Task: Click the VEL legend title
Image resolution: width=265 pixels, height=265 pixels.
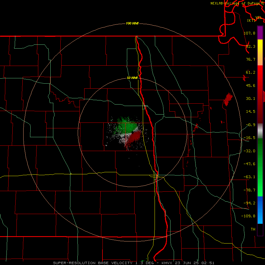Action: pos(259,18)
